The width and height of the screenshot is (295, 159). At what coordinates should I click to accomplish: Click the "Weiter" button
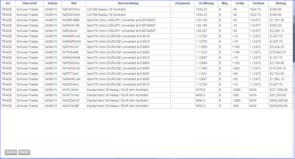pyautogui.click(x=24, y=152)
